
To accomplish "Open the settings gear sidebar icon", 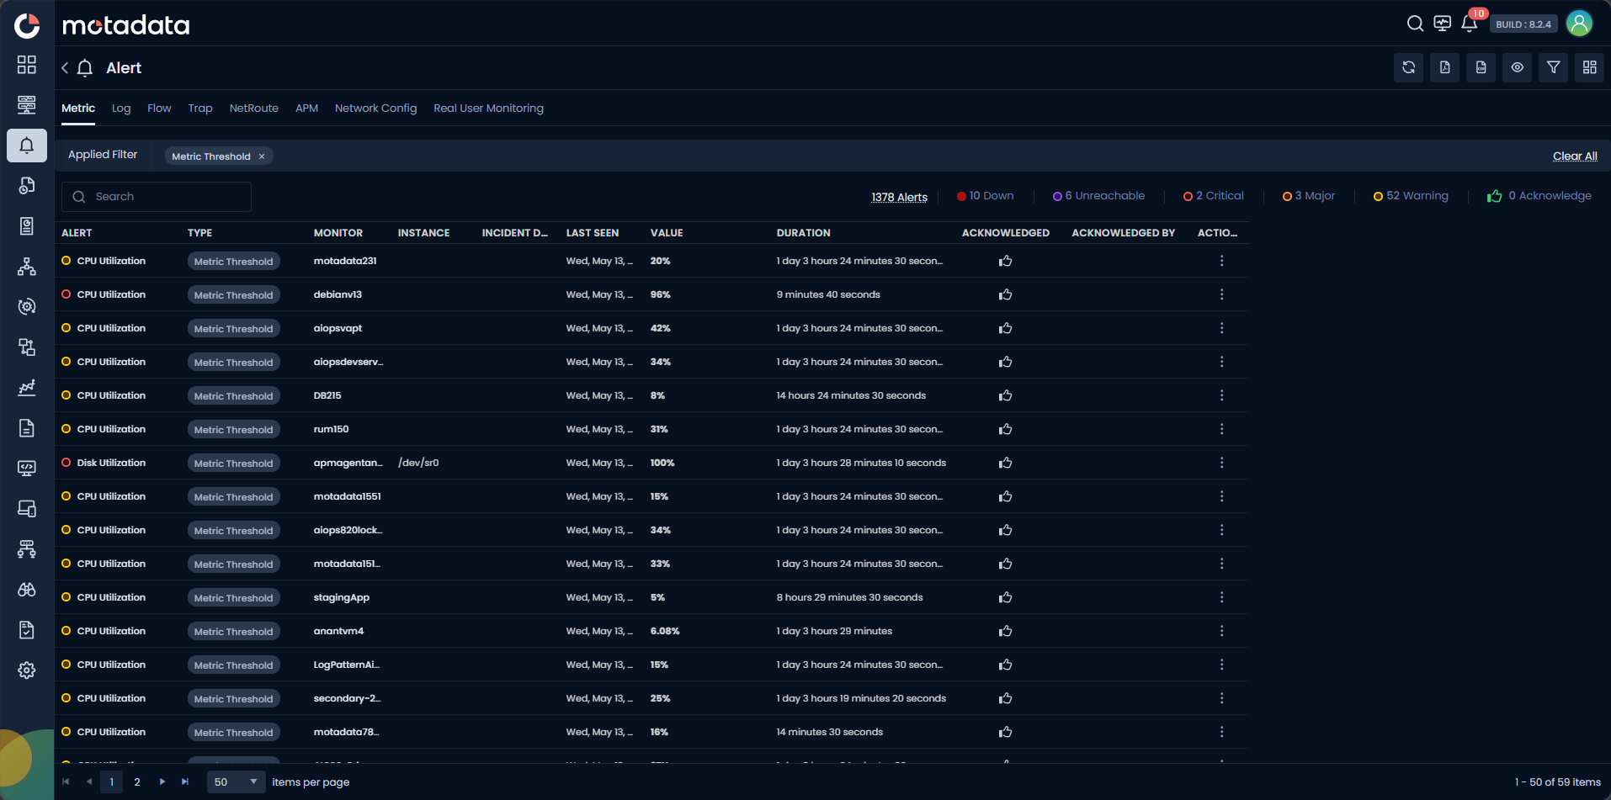I will 27,670.
